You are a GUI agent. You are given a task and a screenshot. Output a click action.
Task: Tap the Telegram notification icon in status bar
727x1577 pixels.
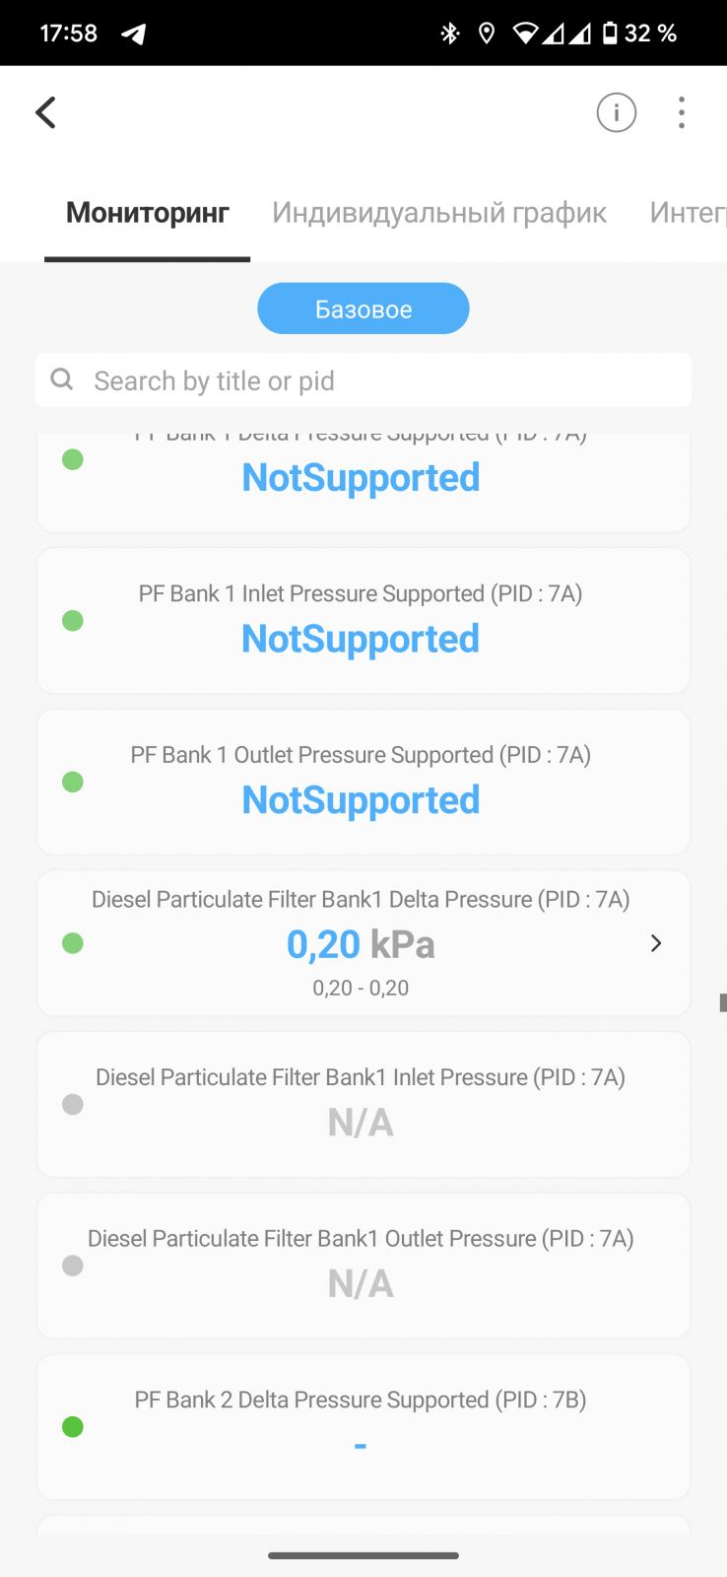coord(133,34)
